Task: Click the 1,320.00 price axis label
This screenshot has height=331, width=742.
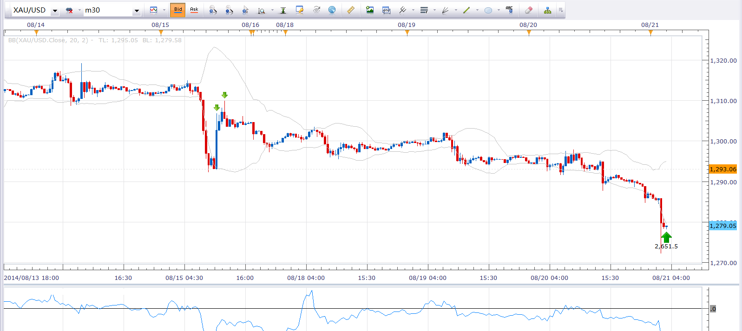Action: 723,60
